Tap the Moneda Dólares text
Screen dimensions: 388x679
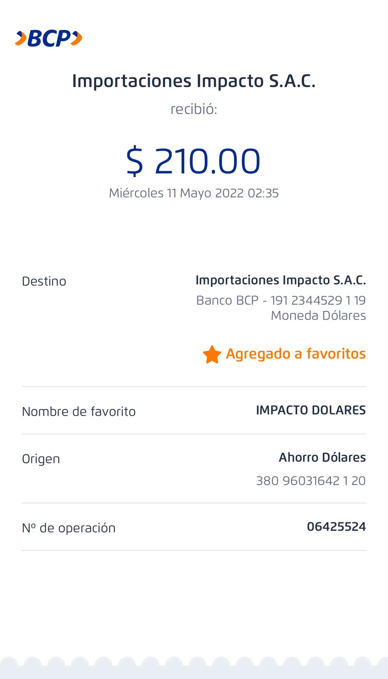pos(318,315)
